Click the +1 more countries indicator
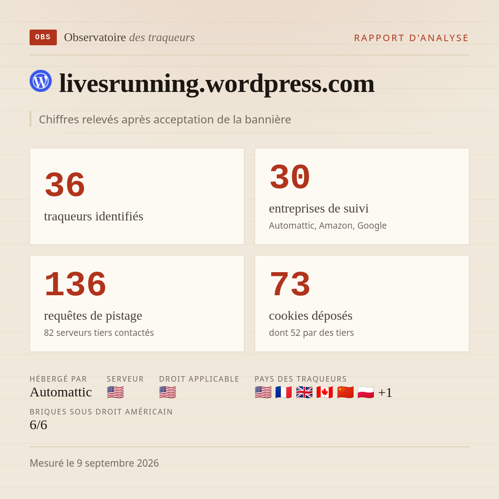Image resolution: width=499 pixels, height=499 pixels. pyautogui.click(x=385, y=392)
